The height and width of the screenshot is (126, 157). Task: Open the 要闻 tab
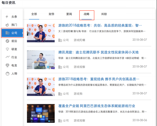[x=69, y=14]
